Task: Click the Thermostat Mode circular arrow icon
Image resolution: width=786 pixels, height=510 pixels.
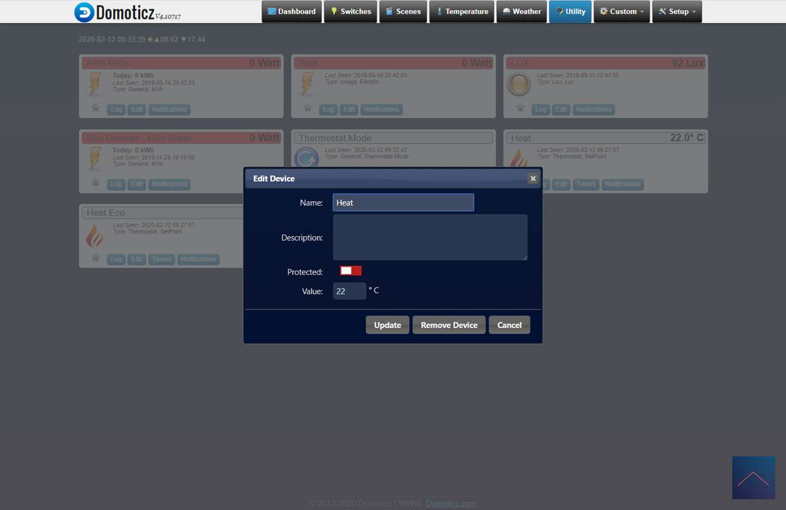Action: click(x=306, y=158)
